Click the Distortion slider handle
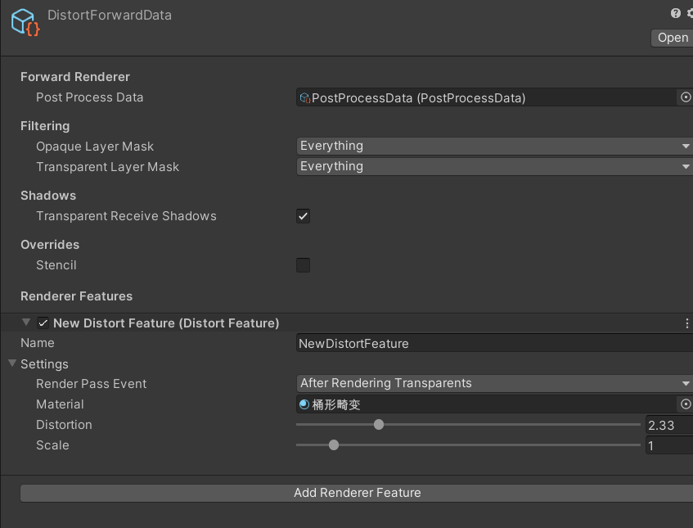 (x=379, y=425)
